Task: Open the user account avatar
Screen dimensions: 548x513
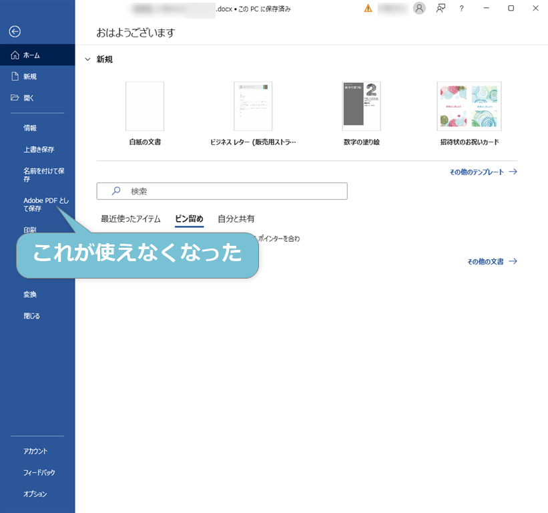Action: 419,8
